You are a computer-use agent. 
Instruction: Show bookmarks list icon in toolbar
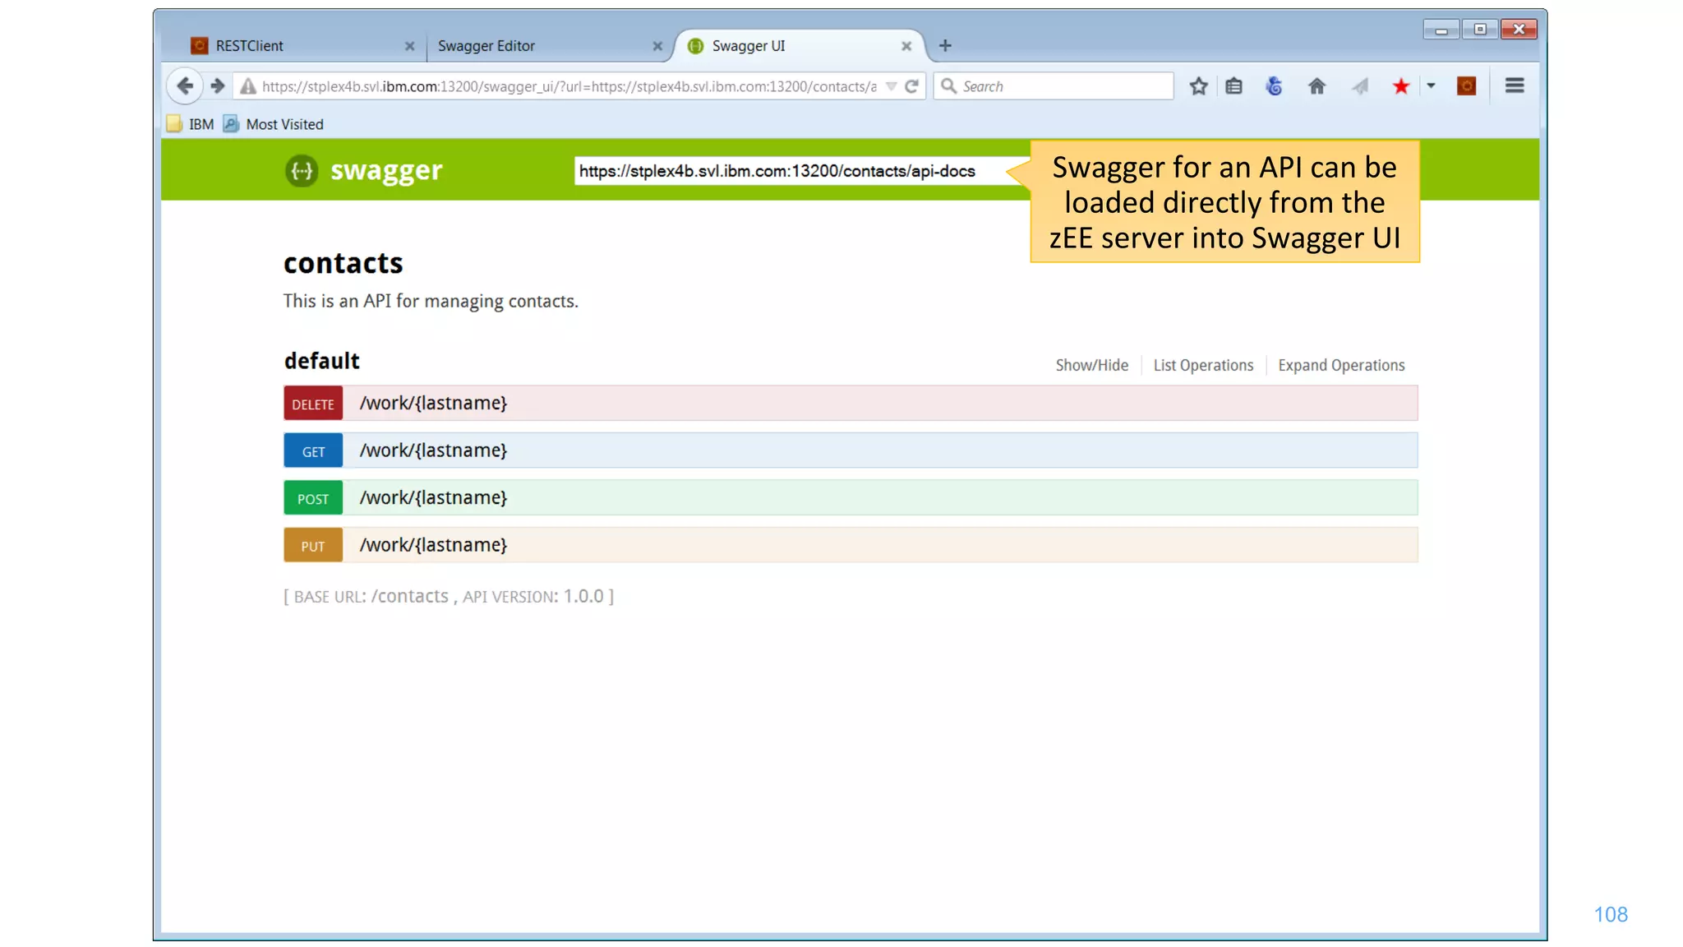click(1233, 85)
